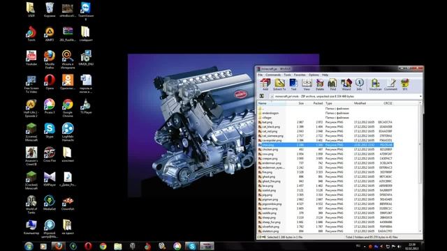447x251 pixels.
Task: Select the World of Tanks desktop shortcut
Action: 31,204
